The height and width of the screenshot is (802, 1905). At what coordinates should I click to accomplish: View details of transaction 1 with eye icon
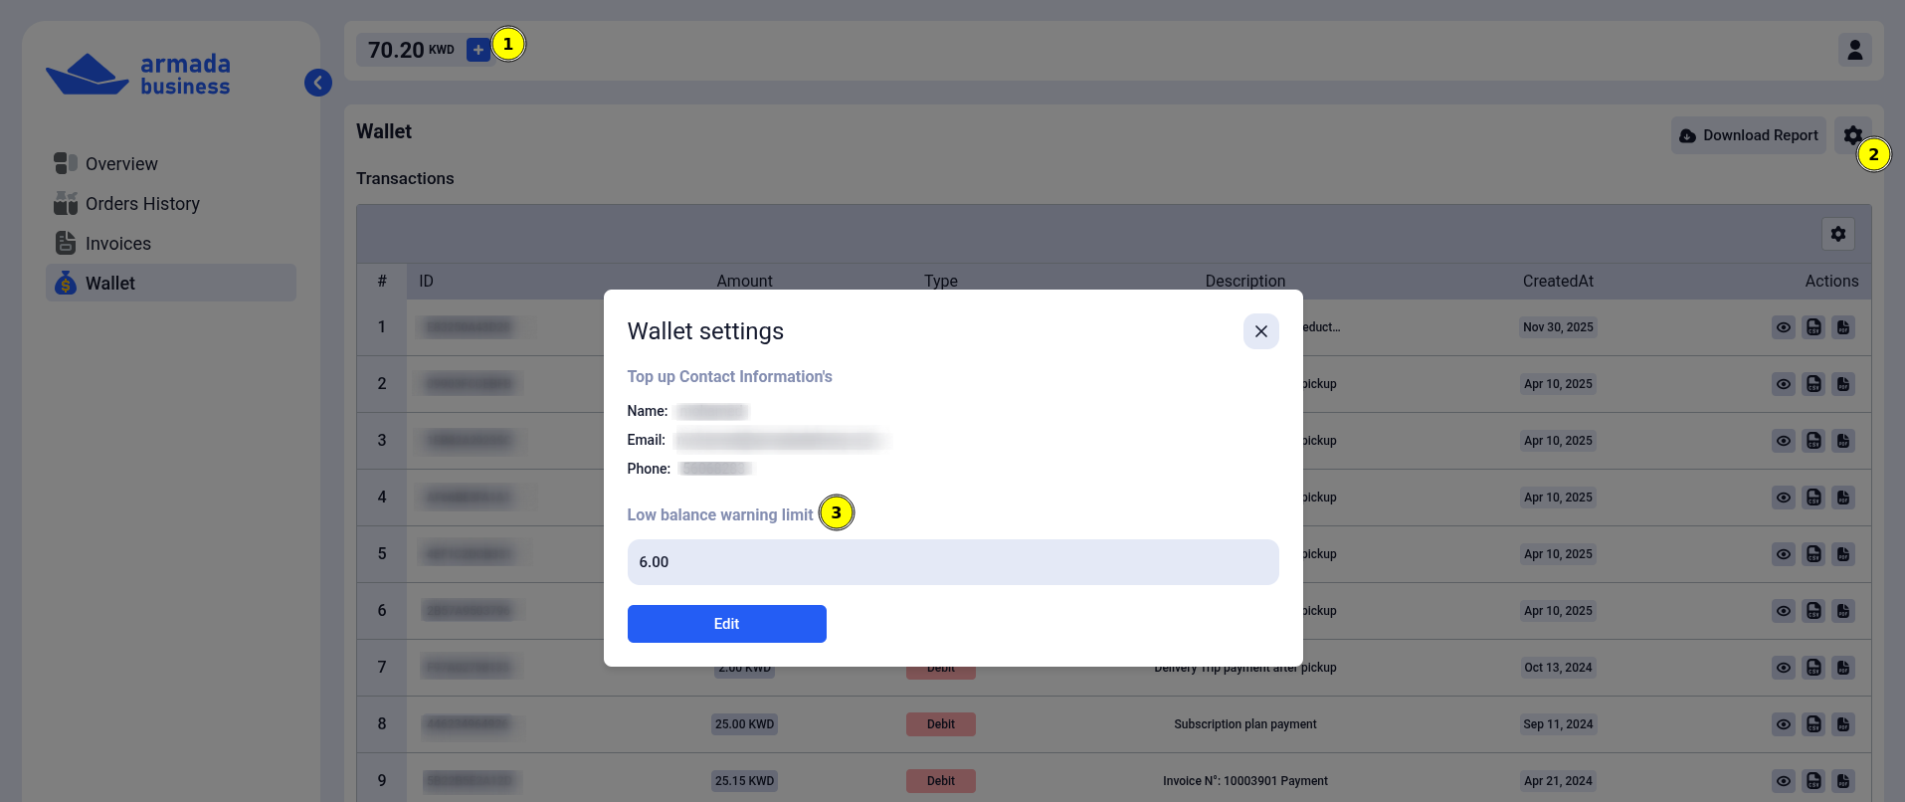click(x=1783, y=326)
